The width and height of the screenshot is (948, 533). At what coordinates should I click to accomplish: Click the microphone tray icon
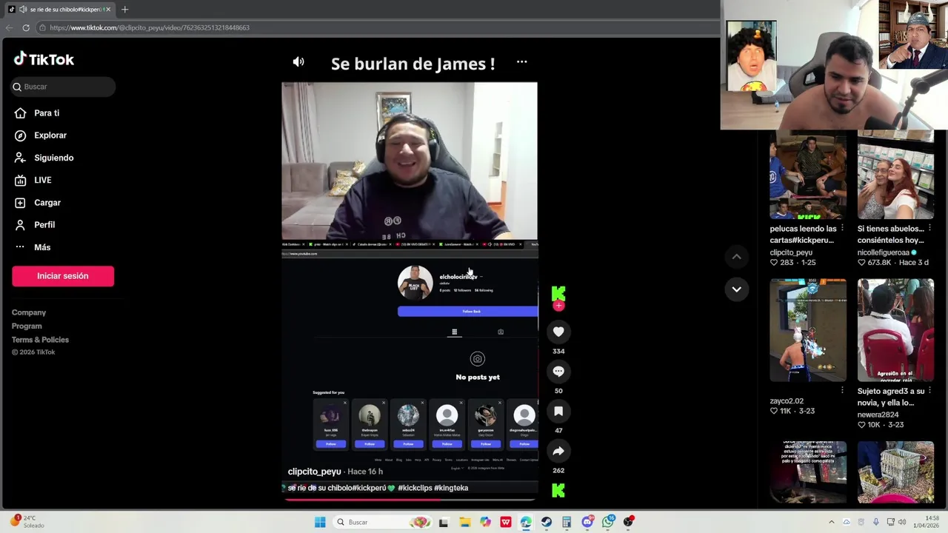[x=876, y=522]
